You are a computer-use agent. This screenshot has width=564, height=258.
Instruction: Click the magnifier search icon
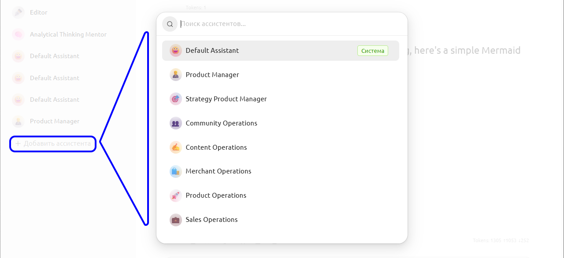click(x=170, y=24)
